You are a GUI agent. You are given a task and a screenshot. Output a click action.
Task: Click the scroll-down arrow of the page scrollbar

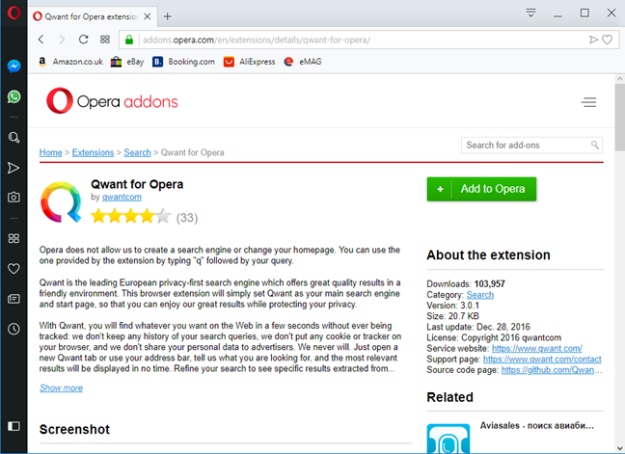click(620, 448)
